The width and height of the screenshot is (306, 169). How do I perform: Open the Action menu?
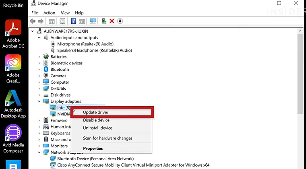[x=49, y=13]
